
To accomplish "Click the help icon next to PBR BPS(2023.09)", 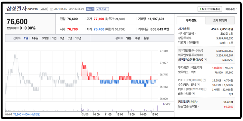I will (205, 89).
